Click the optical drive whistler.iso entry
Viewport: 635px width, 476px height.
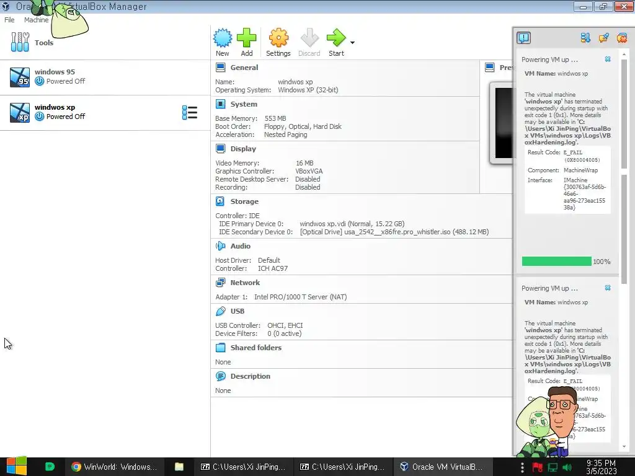point(394,232)
